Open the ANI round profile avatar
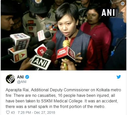127x115 pixels. click(10, 79)
